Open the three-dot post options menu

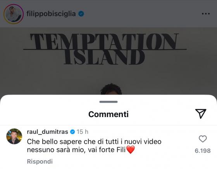[206, 14]
